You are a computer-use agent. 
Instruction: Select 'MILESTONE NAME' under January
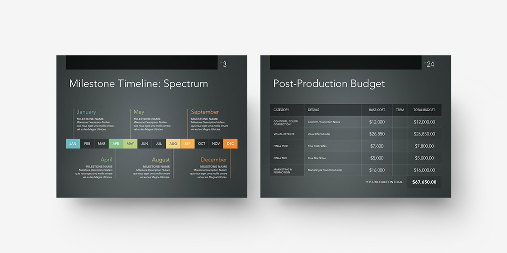point(90,119)
